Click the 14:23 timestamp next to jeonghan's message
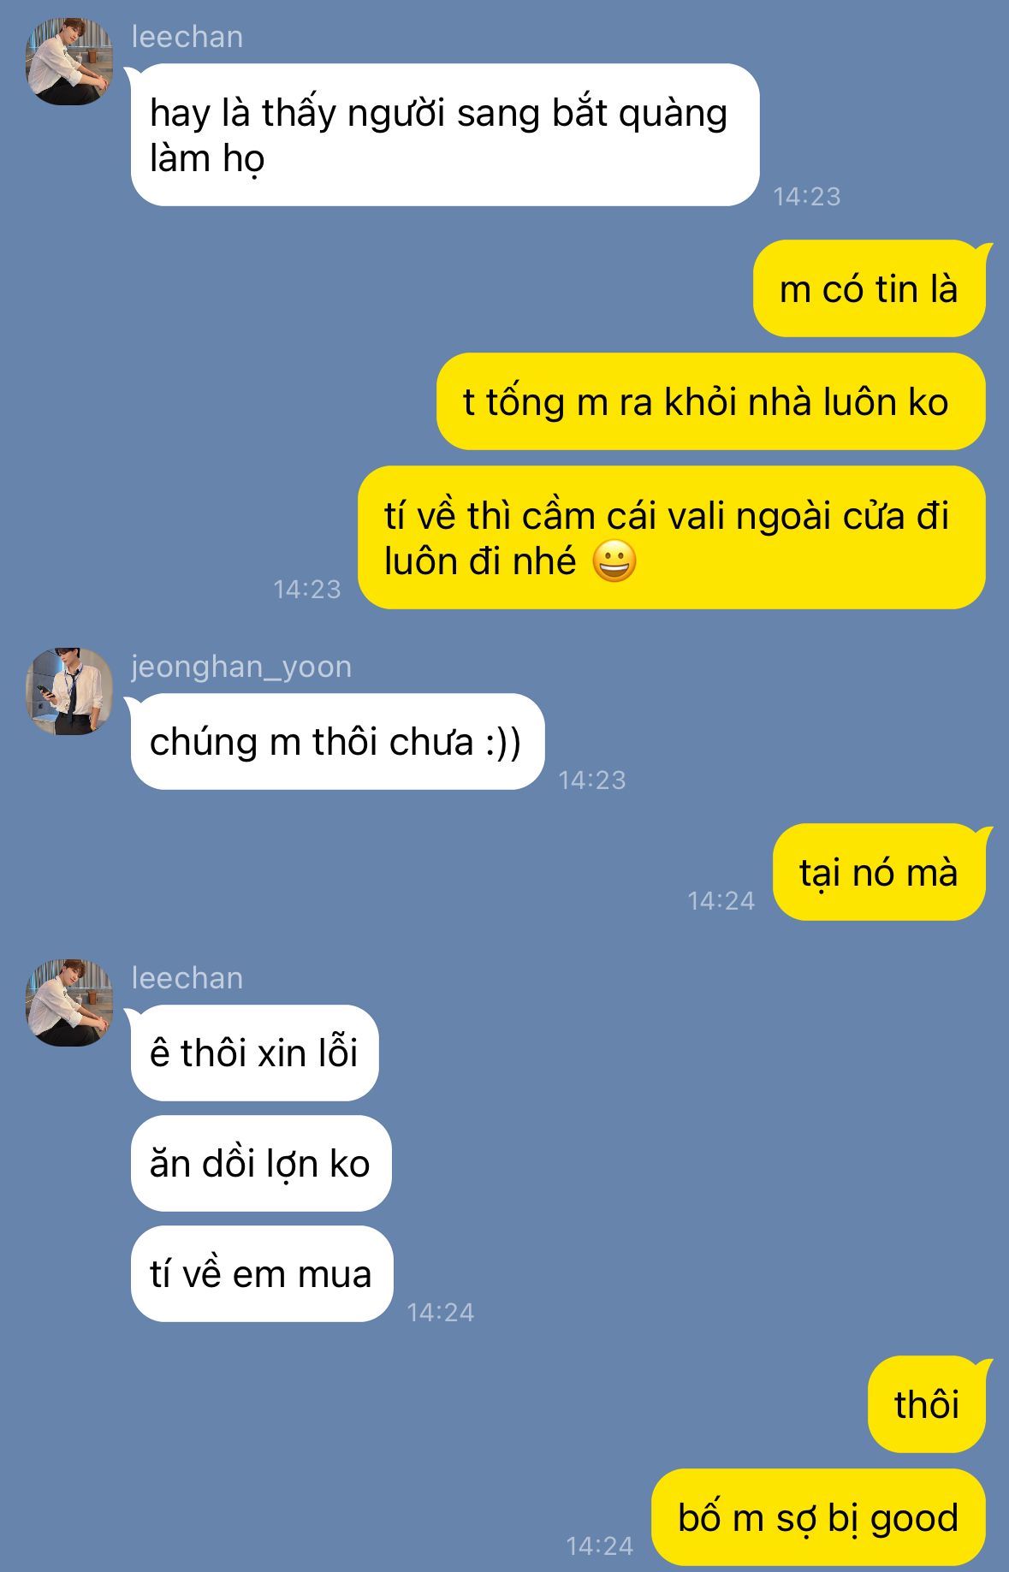Image resolution: width=1009 pixels, height=1572 pixels. pyautogui.click(x=592, y=780)
